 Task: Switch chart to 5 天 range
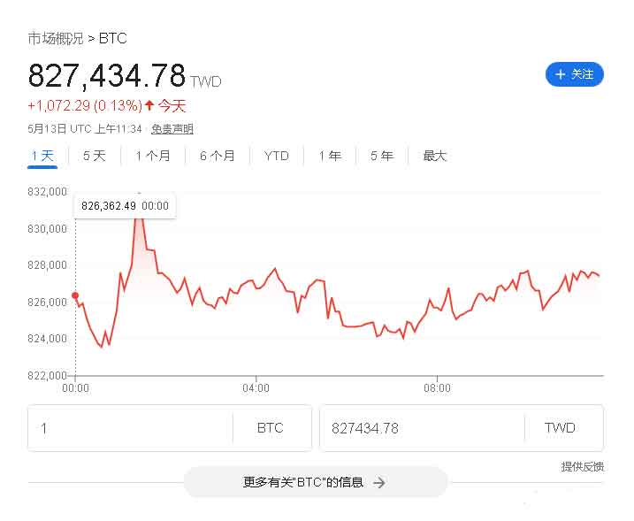pyautogui.click(x=94, y=156)
